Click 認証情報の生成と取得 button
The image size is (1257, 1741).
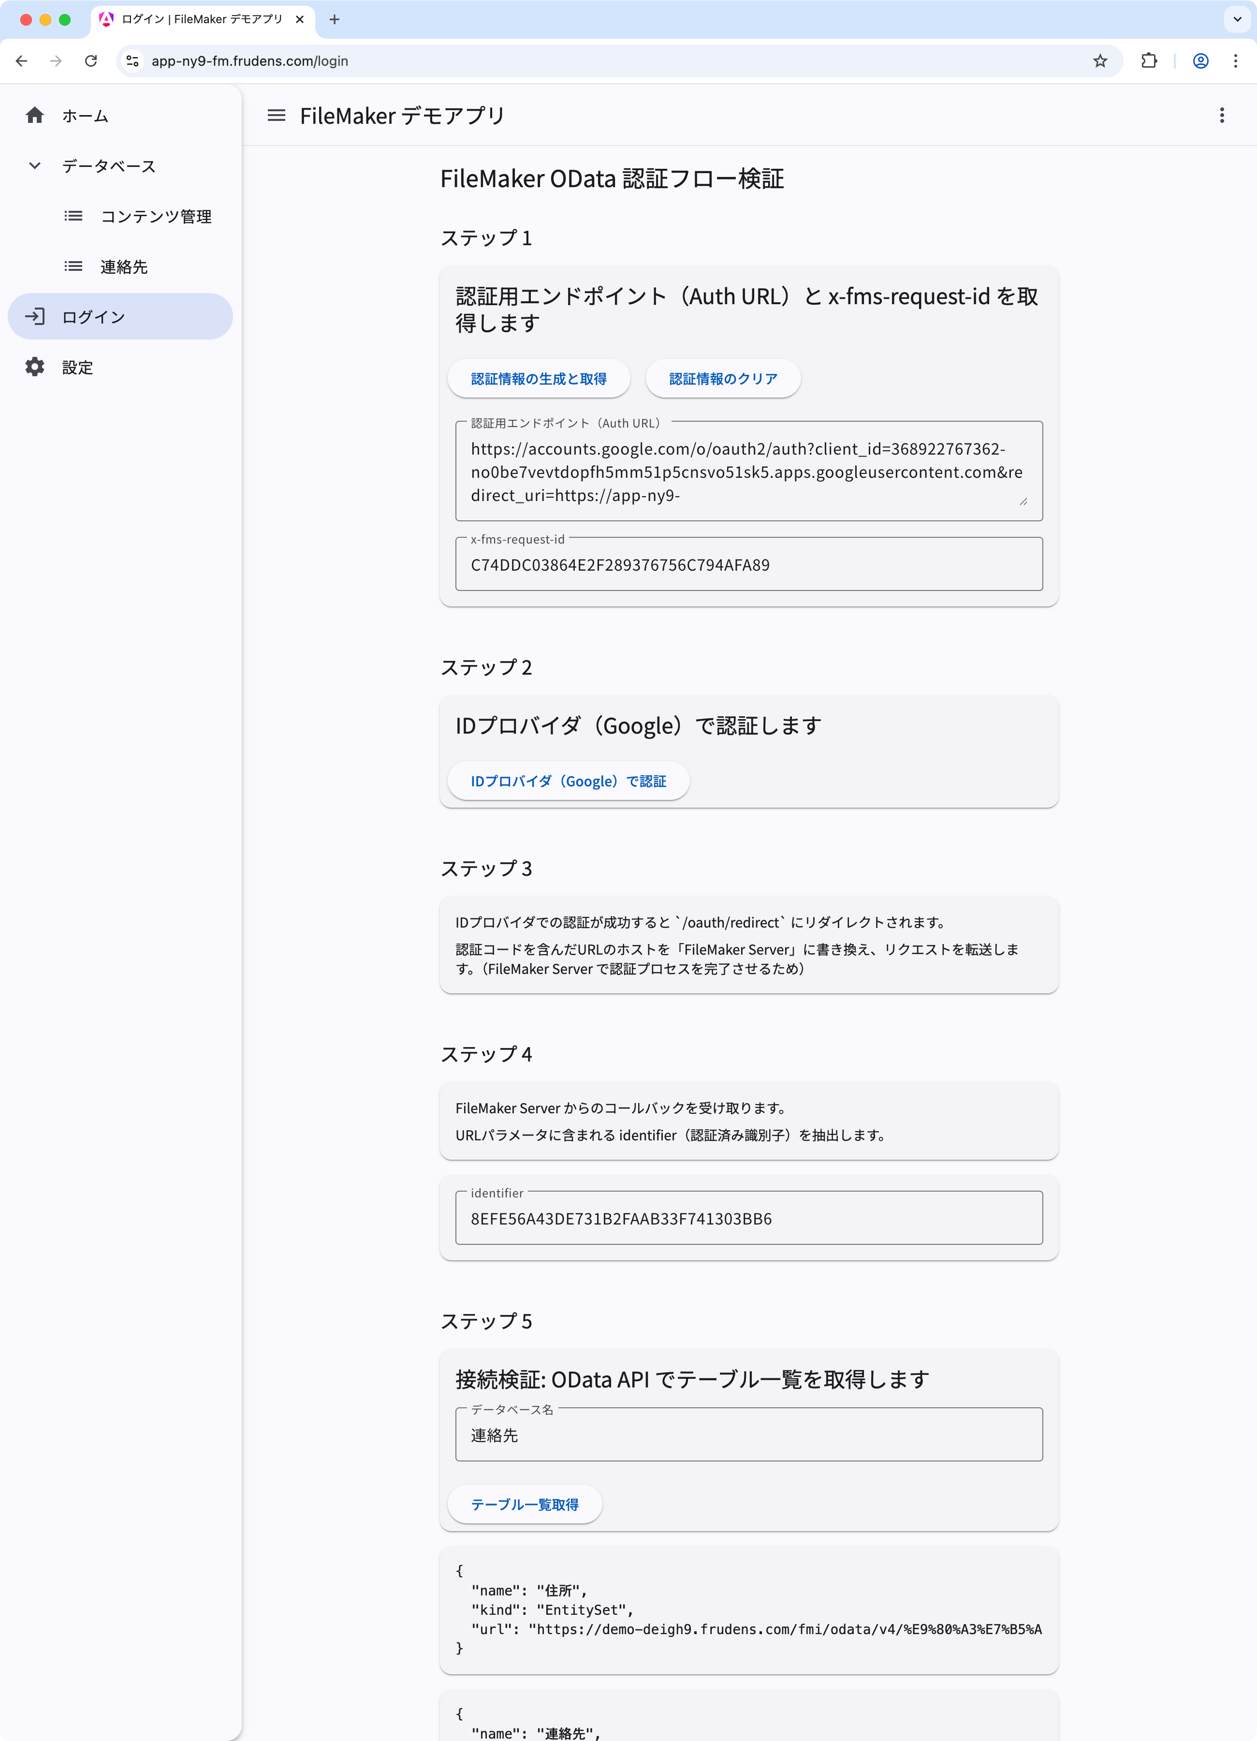(539, 379)
